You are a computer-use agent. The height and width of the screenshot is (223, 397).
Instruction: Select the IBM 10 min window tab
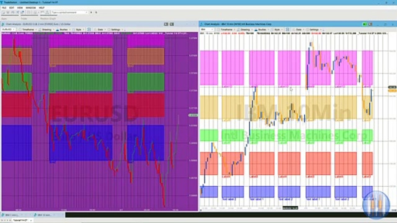tap(48, 215)
